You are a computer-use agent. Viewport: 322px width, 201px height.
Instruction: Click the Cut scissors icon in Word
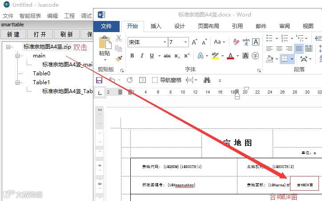[x=118, y=38]
